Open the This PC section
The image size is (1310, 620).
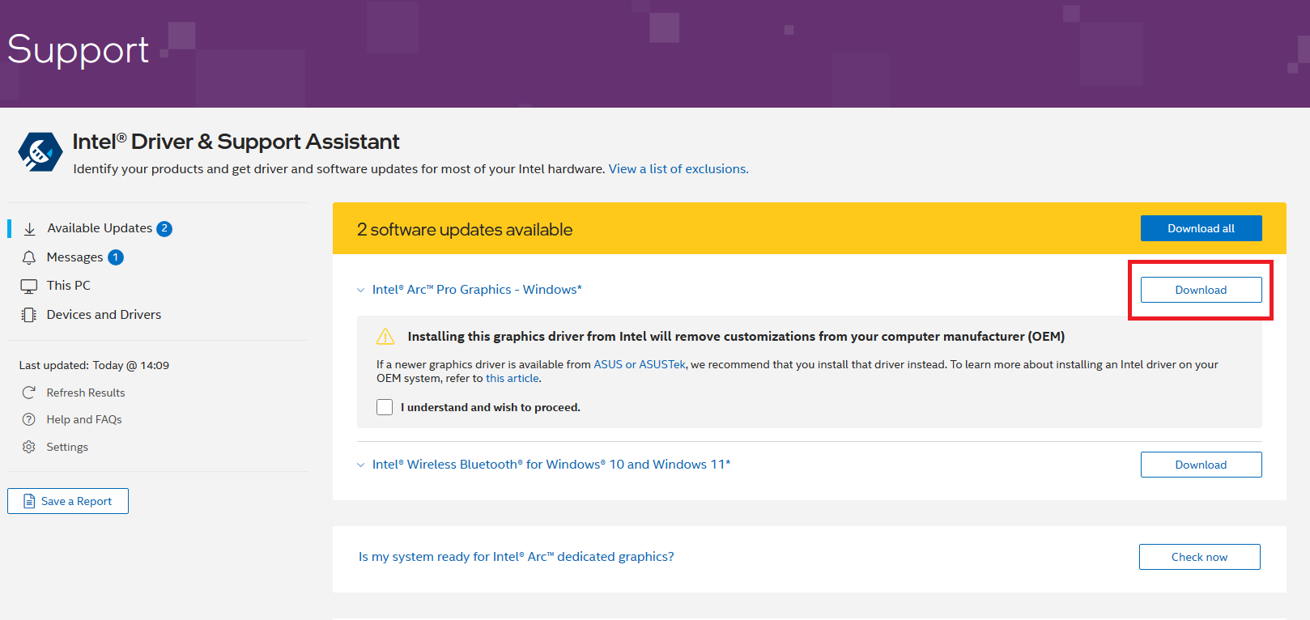tap(69, 286)
